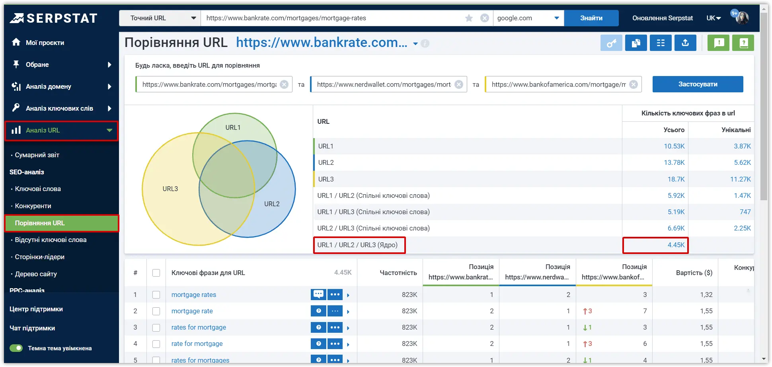Select Відсутні ключові слова sidebar item
772x367 pixels.
pyautogui.click(x=51, y=240)
